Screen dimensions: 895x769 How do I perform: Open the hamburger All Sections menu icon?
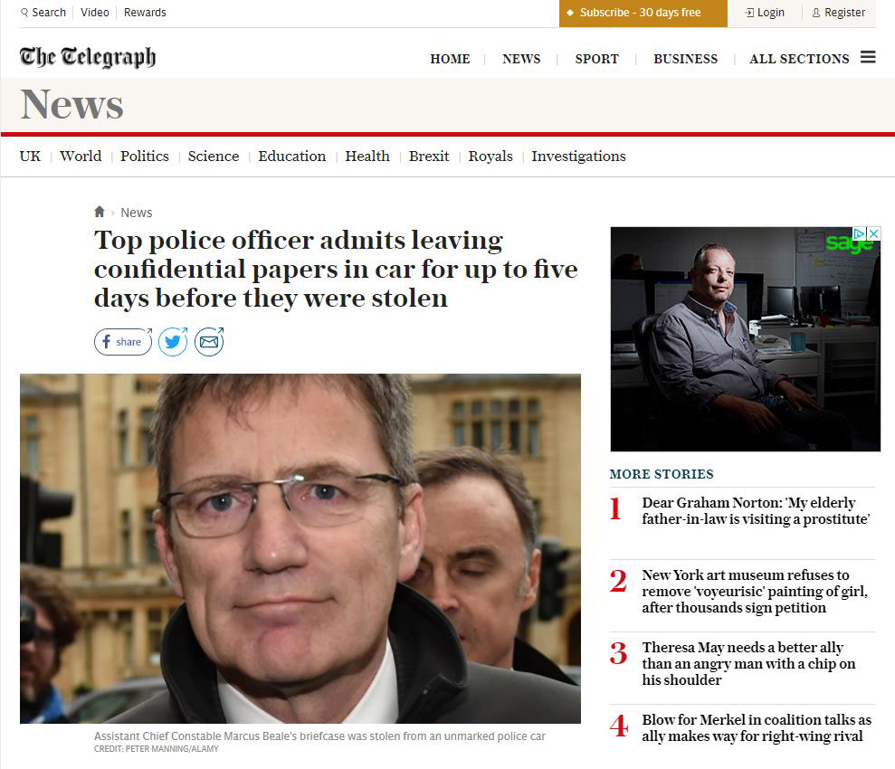(x=868, y=57)
